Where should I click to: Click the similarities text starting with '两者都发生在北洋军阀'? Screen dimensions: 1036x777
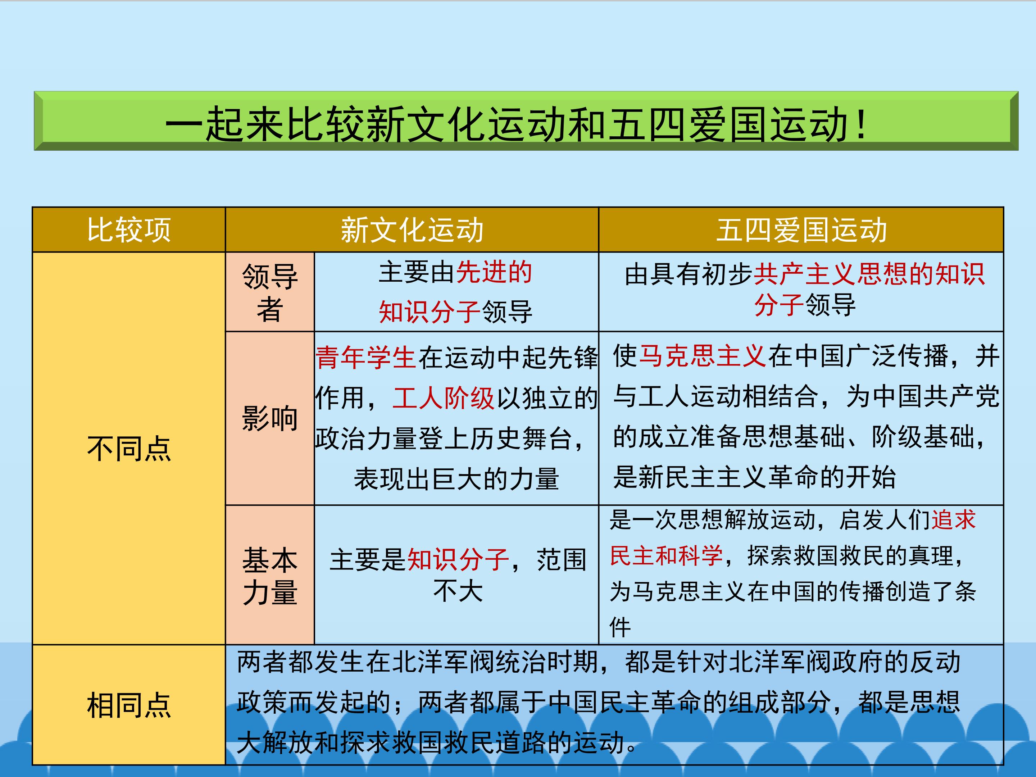click(614, 705)
